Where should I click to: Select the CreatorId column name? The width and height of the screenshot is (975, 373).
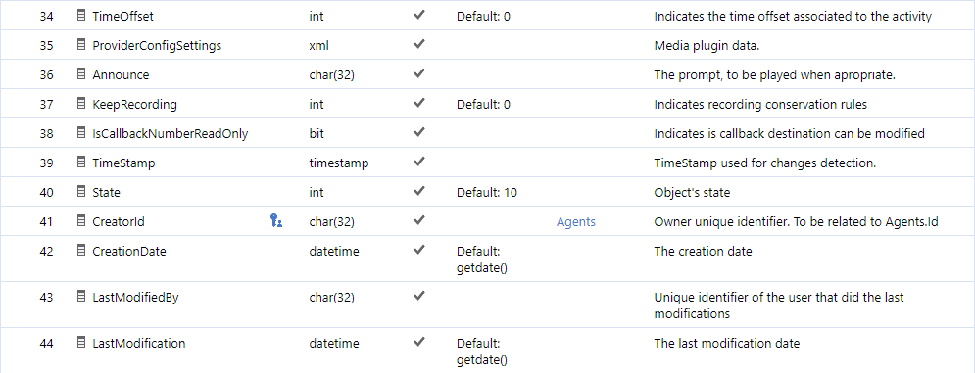[119, 222]
